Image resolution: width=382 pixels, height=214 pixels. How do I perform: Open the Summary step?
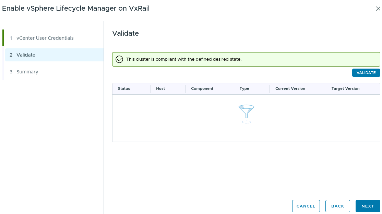(27, 71)
